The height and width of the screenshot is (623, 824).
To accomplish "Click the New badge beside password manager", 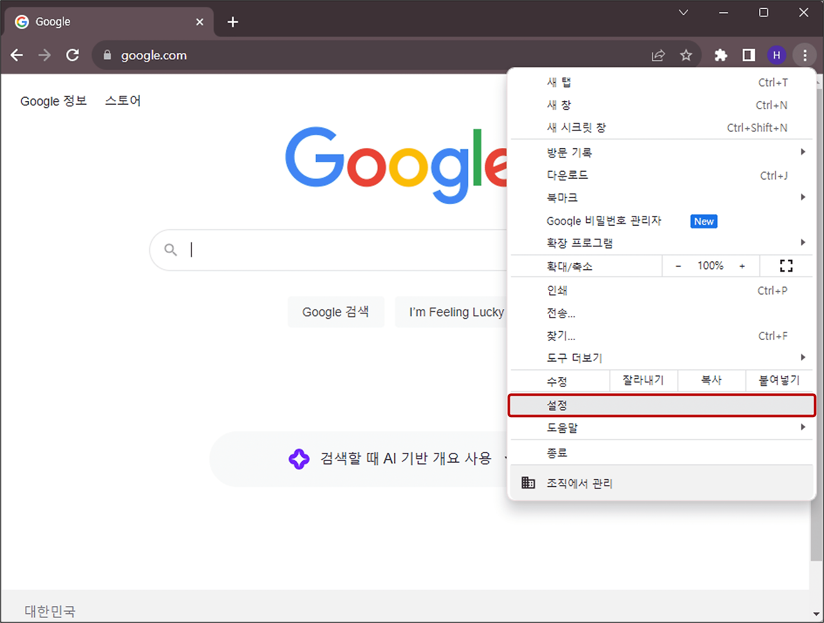I will [x=704, y=221].
